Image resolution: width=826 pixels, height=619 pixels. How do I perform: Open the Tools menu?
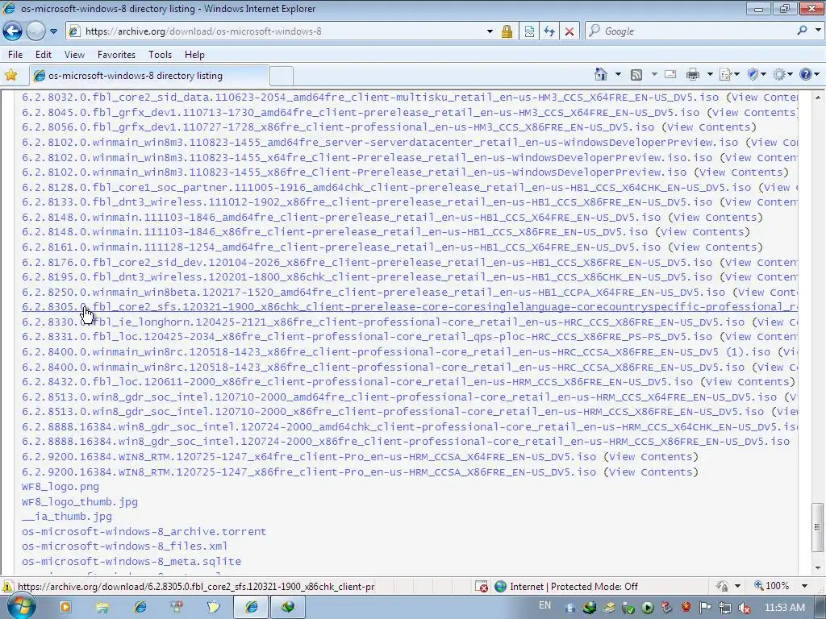click(160, 55)
